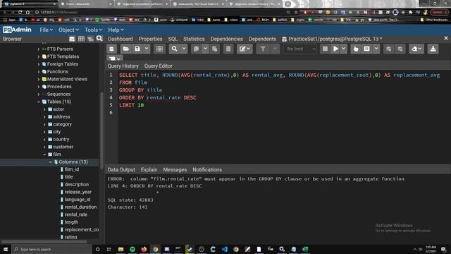Expand the actor table node
This screenshot has height=254, width=451.
click(44, 109)
